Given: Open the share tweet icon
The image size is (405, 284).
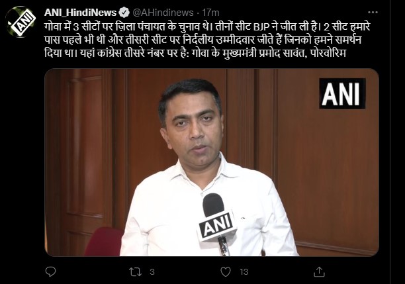Looking at the screenshot, I should 319,271.
